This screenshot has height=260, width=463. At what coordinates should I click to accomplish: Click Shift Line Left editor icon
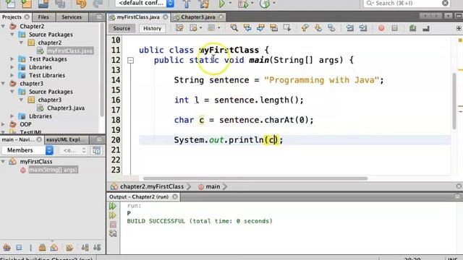[350, 28]
